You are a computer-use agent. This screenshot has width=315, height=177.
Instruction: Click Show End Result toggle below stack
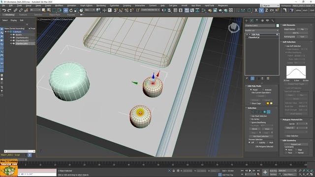(252, 79)
